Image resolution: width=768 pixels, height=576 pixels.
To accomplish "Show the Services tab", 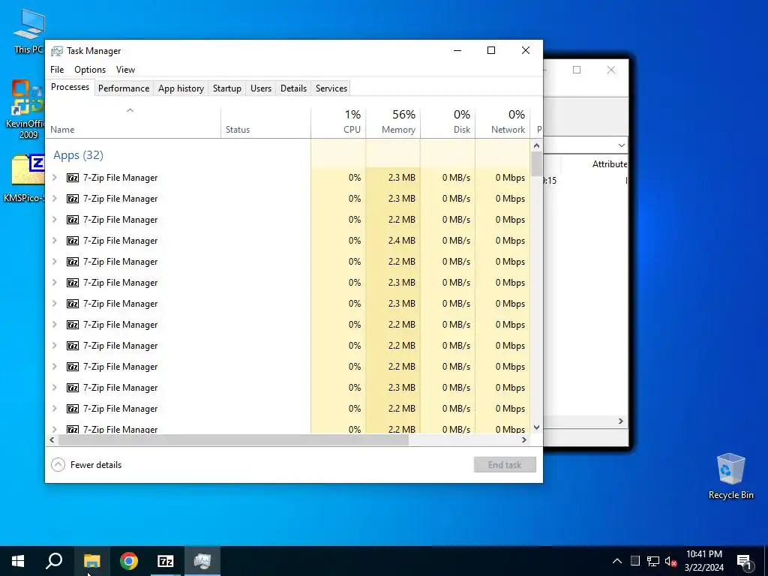I will [331, 88].
